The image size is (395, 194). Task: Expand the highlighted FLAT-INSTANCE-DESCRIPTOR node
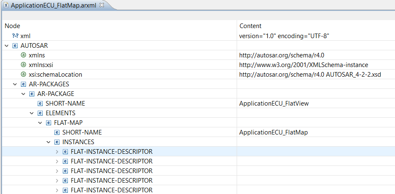(x=57, y=152)
